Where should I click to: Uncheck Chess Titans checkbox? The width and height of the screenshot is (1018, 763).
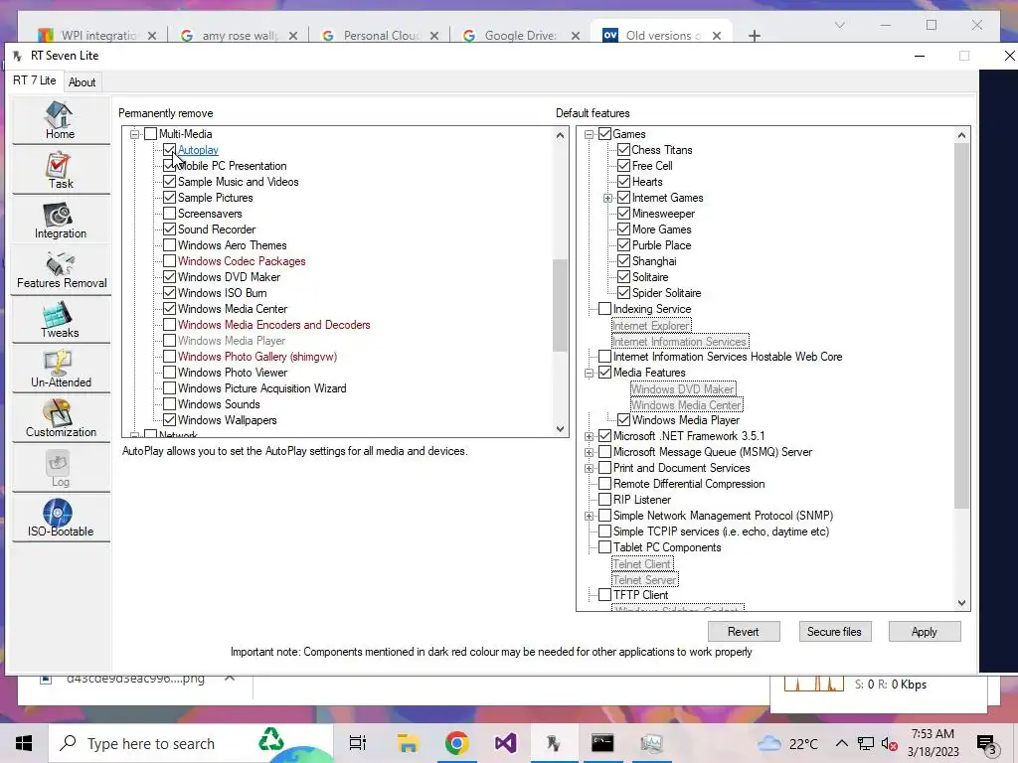[624, 150]
